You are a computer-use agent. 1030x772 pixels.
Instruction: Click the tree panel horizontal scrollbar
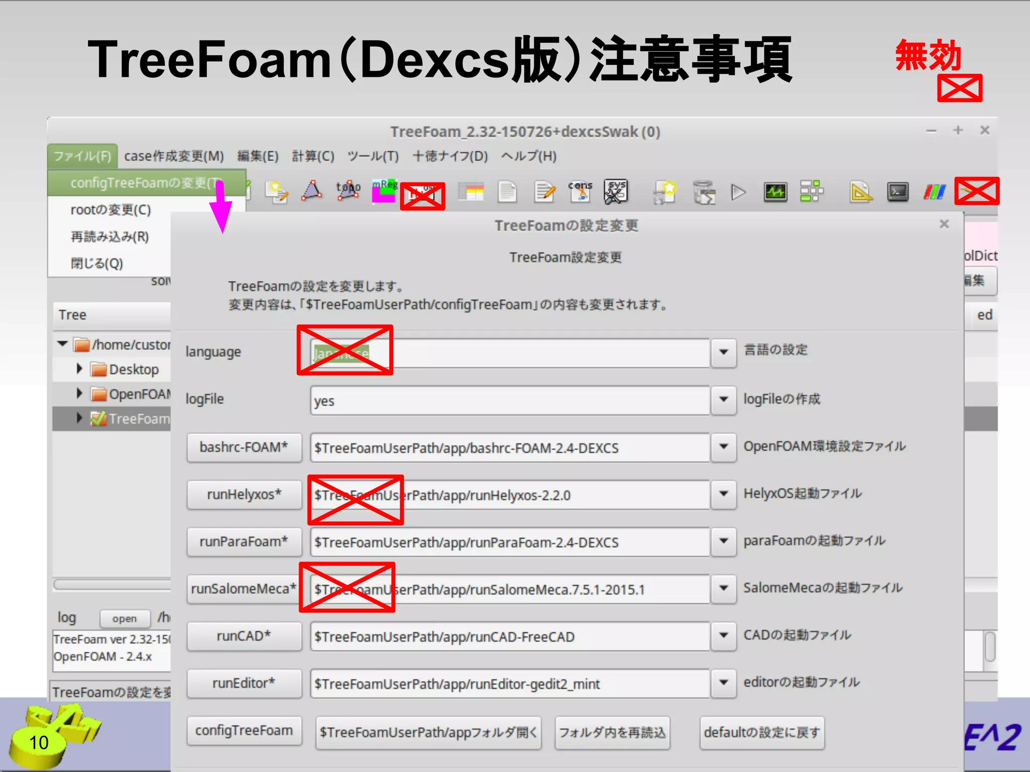click(x=112, y=584)
